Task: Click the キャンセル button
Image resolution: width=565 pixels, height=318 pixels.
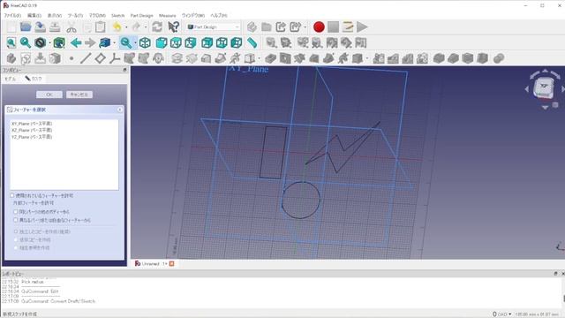Action: click(79, 95)
